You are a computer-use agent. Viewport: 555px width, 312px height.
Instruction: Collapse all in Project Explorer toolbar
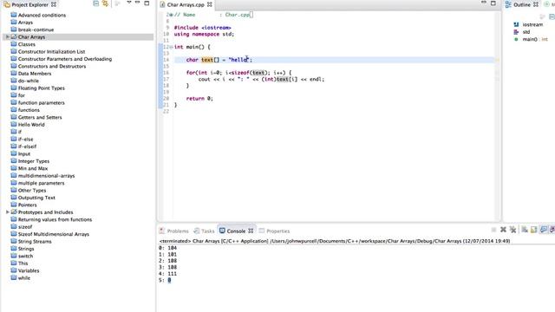tap(96, 3)
